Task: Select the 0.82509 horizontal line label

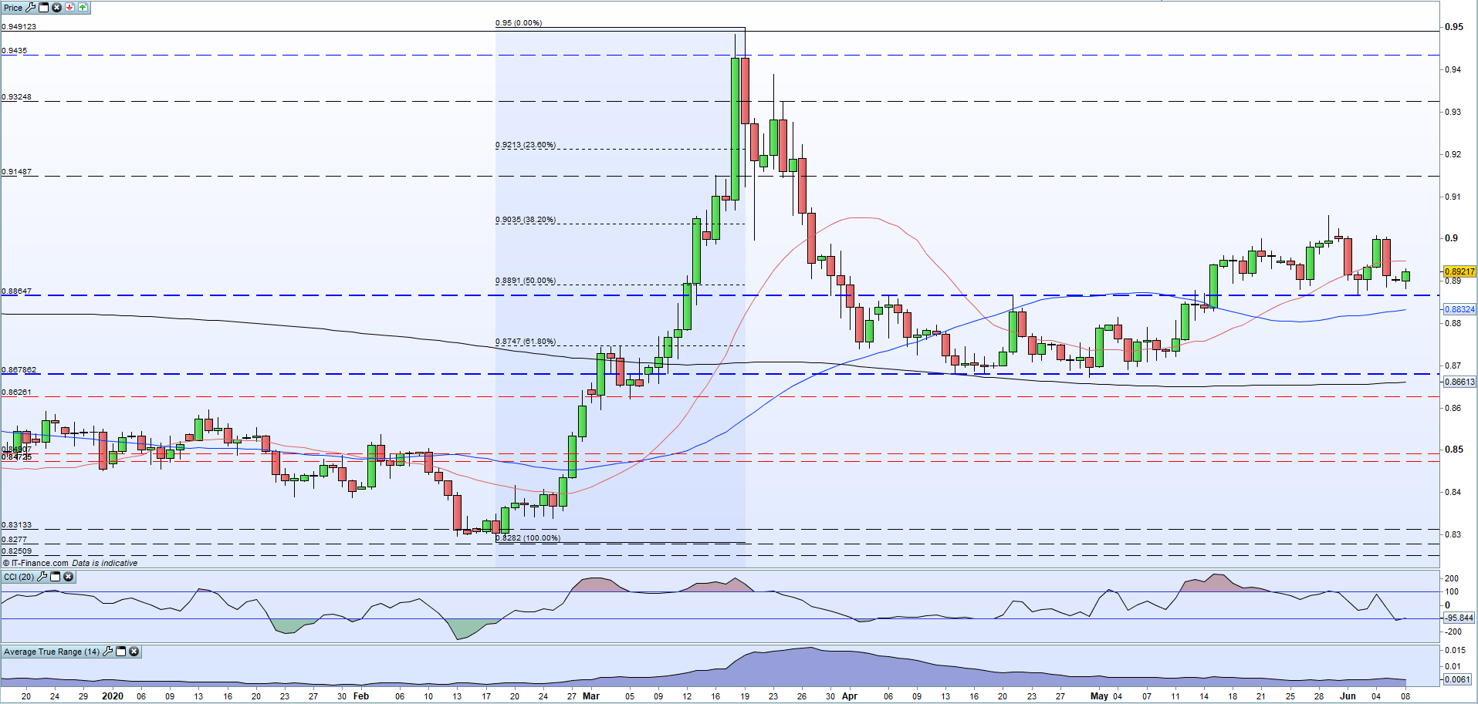Action: [x=16, y=551]
